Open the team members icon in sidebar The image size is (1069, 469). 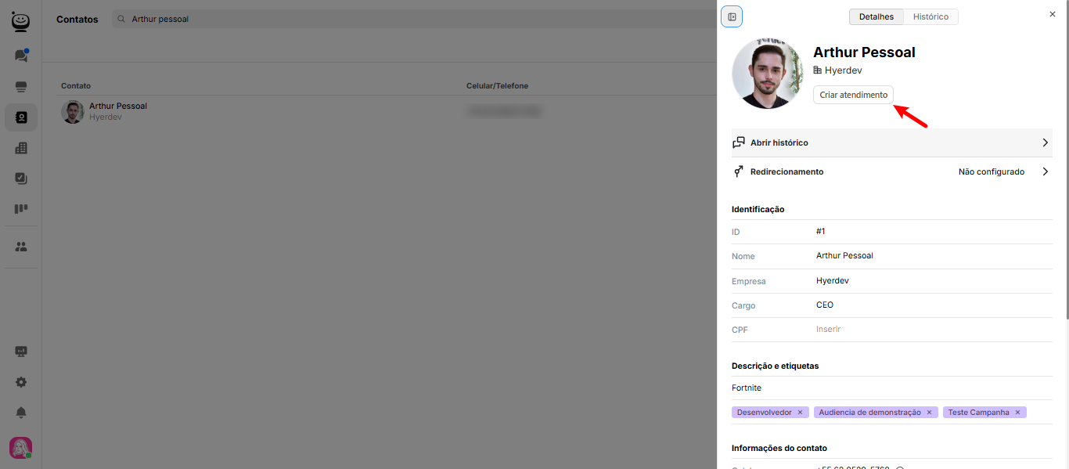click(x=21, y=247)
